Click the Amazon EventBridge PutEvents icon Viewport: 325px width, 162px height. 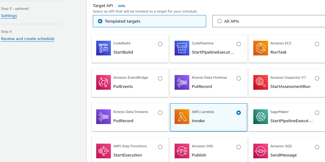pos(104,82)
